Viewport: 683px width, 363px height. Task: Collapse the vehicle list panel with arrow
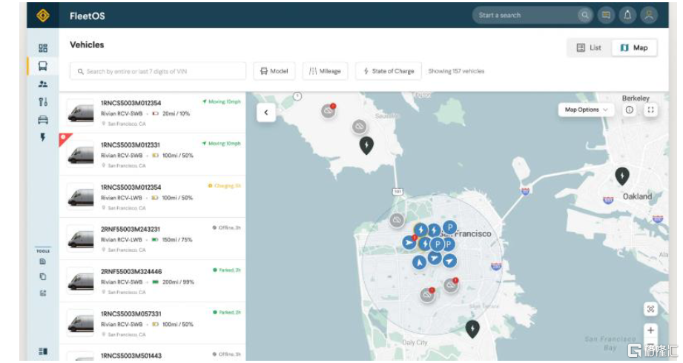tap(265, 113)
